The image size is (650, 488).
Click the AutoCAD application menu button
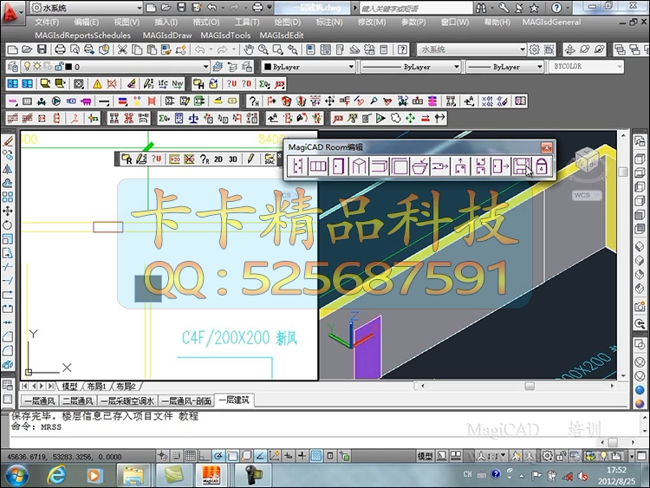(11, 11)
